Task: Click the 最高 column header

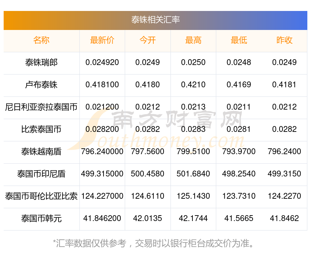Action: pyautogui.click(x=193, y=40)
